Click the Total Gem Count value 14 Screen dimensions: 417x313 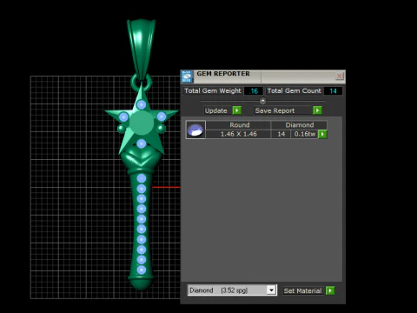pos(333,91)
